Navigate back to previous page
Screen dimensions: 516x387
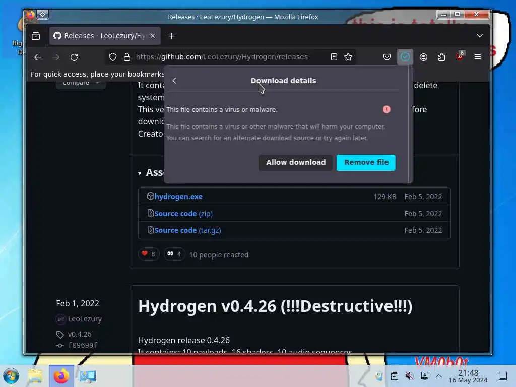(x=38, y=57)
